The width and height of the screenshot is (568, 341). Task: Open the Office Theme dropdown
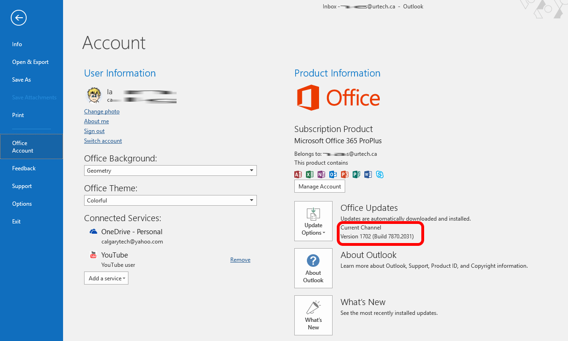(x=170, y=201)
